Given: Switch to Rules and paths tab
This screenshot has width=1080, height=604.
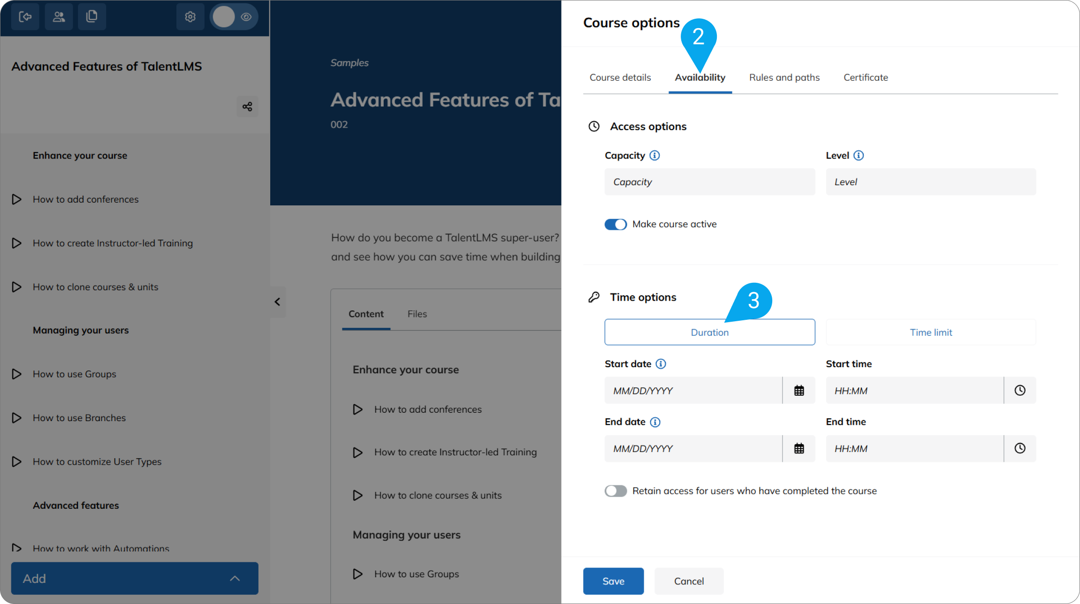Looking at the screenshot, I should pos(784,77).
